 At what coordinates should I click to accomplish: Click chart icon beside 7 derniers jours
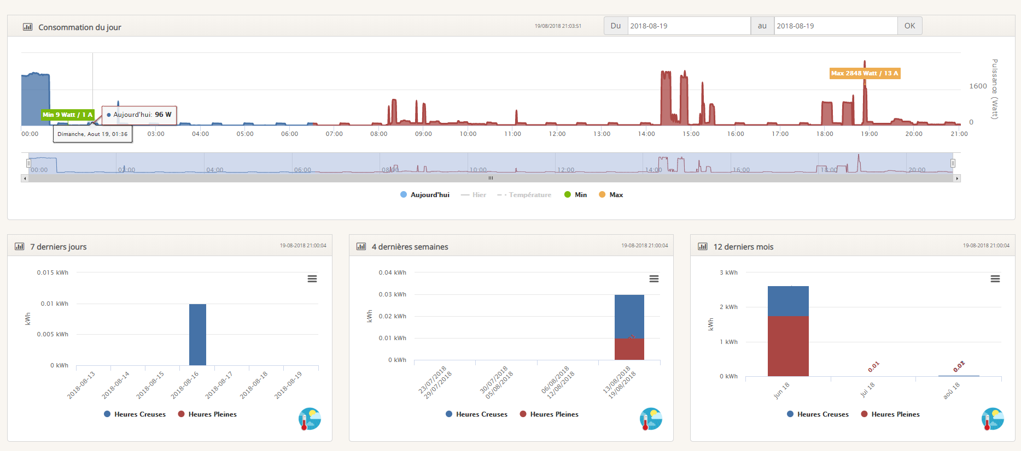[20, 246]
